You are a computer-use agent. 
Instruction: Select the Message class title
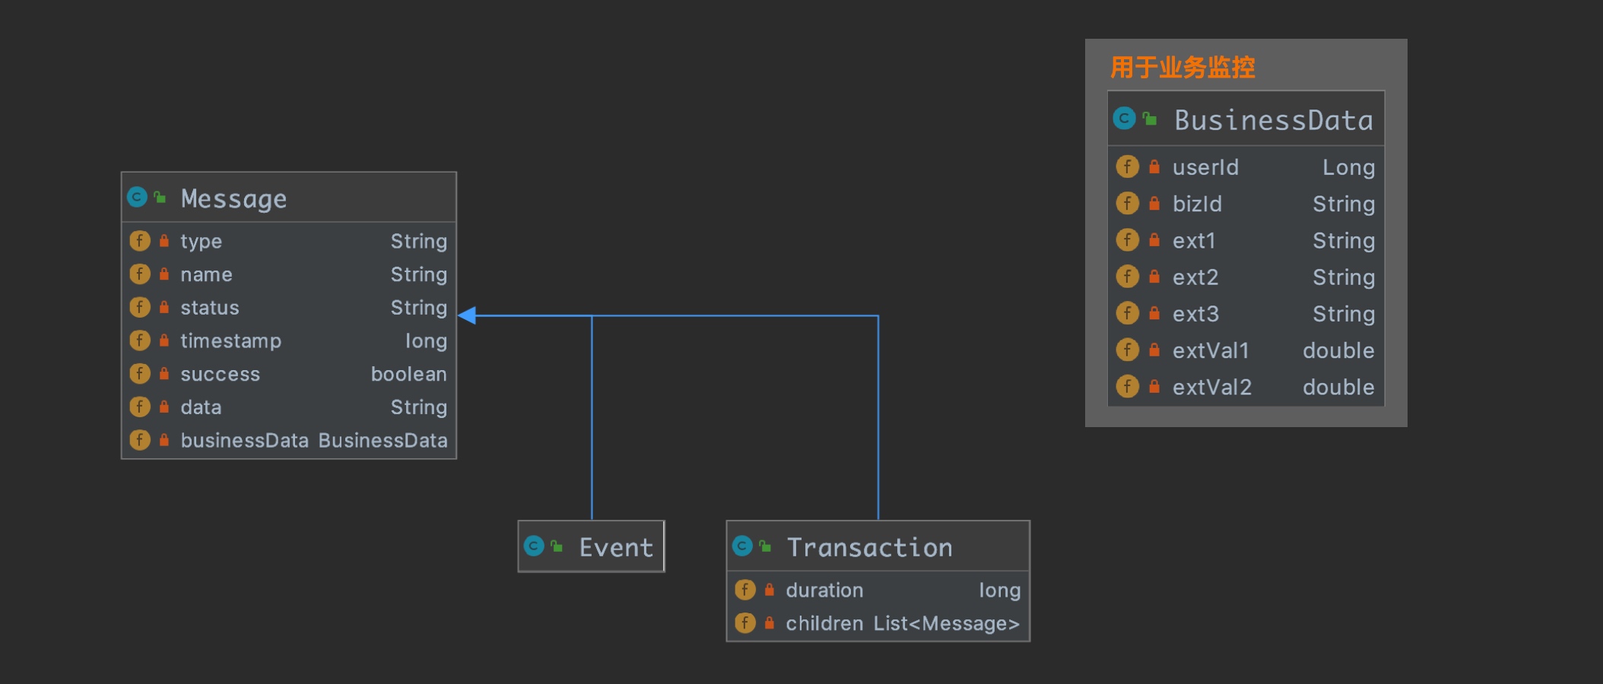233,198
